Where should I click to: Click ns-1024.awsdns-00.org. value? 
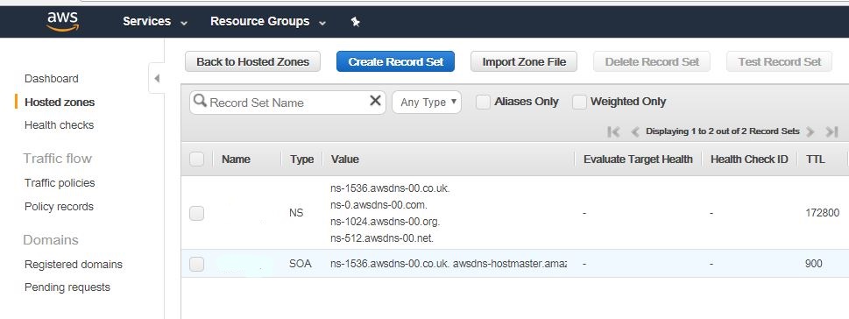pyautogui.click(x=385, y=222)
